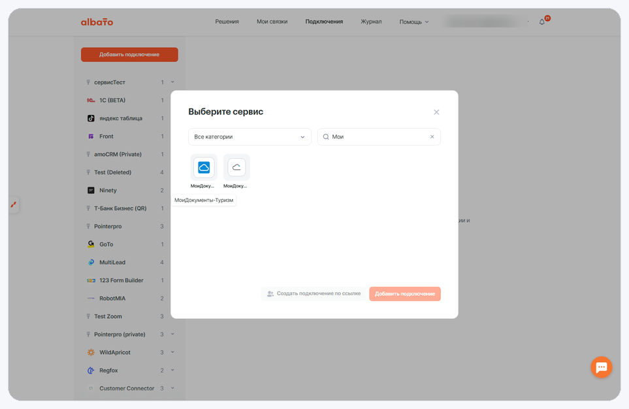Click the яндекс таблица service icon
Screen dimensions: 629x409
click(x=91, y=118)
